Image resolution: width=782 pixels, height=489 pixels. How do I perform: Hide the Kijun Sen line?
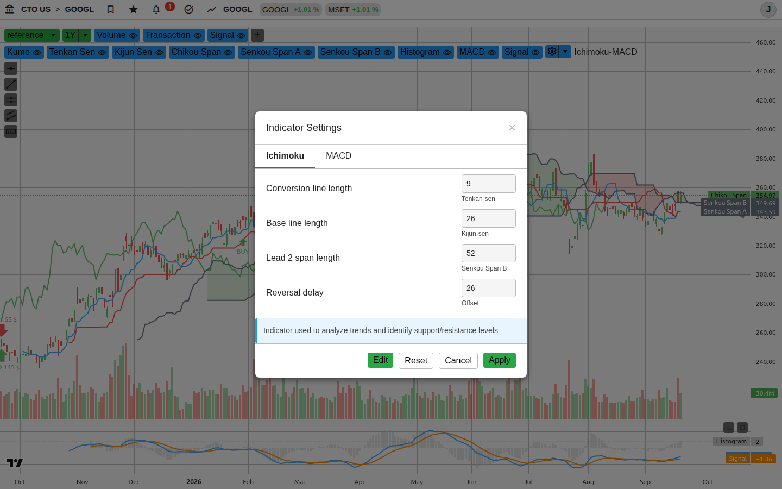(159, 52)
